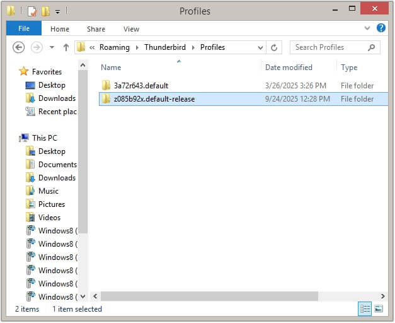Switch to large thumbnails view layout

click(379, 309)
